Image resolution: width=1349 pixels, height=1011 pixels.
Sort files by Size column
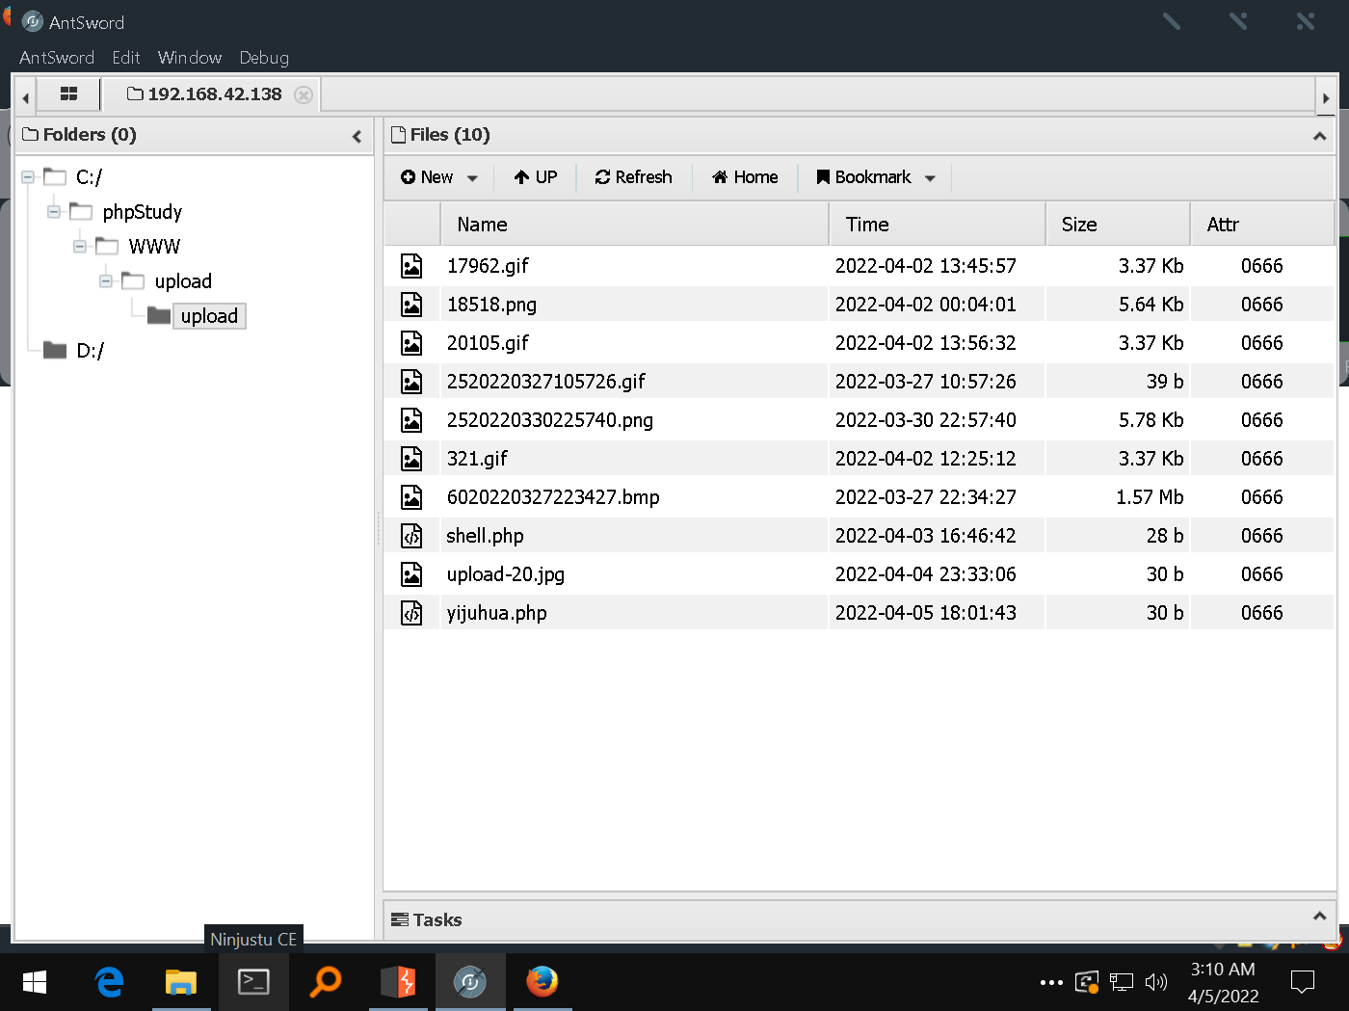(x=1119, y=225)
